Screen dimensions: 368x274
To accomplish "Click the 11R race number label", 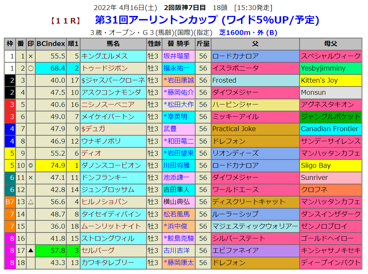I will 66,21.
